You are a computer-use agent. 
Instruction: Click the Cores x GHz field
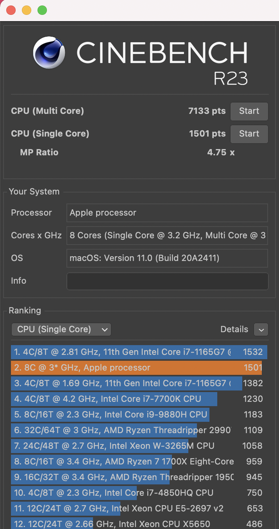(167, 236)
